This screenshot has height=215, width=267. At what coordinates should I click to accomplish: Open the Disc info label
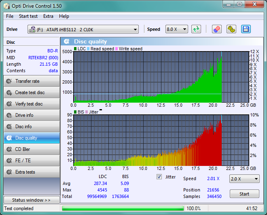[x=23, y=127]
